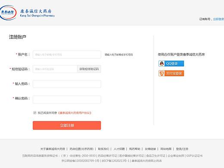Click 京公网安备110102002709-1号 record text
The image size is (224, 168).
[81, 161]
